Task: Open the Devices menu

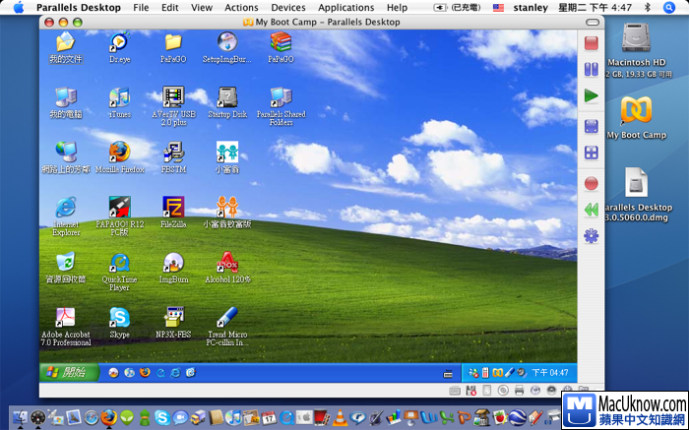Action: (288, 7)
